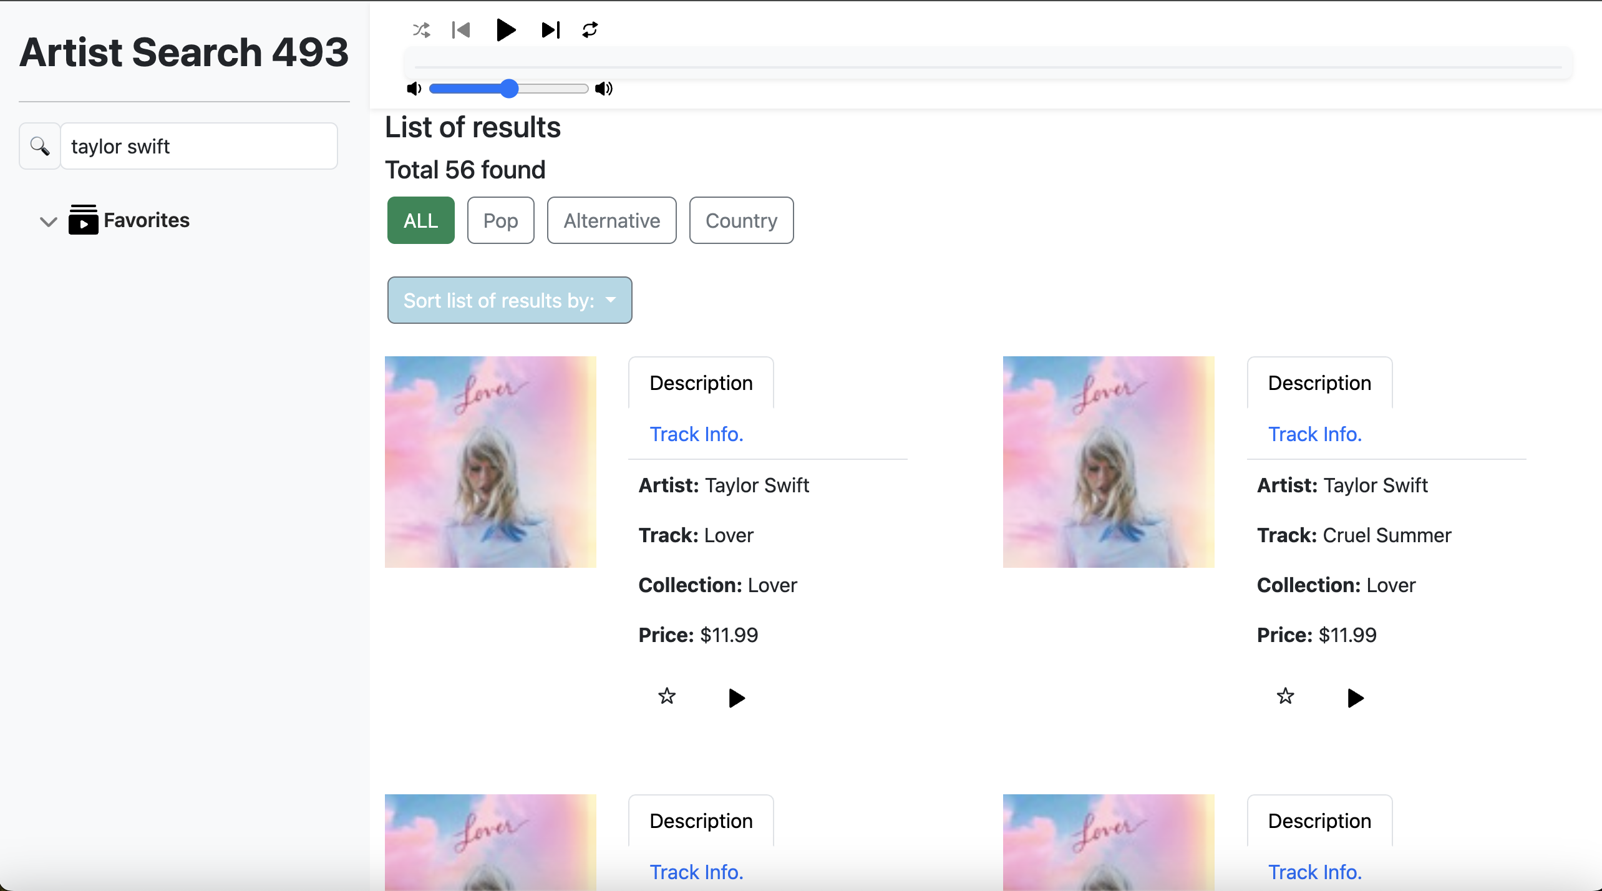This screenshot has width=1602, height=891.
Task: Click the high volume speaker icon
Action: (604, 89)
